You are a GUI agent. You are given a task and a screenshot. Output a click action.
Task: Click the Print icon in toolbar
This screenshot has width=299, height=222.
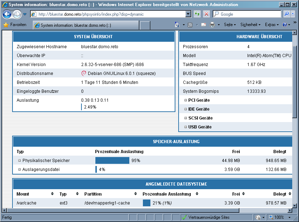[212, 25]
